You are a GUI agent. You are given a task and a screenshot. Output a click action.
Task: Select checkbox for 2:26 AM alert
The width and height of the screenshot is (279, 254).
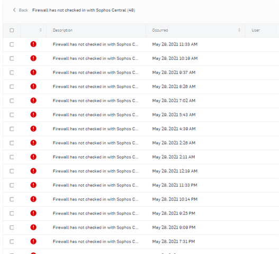12,143
